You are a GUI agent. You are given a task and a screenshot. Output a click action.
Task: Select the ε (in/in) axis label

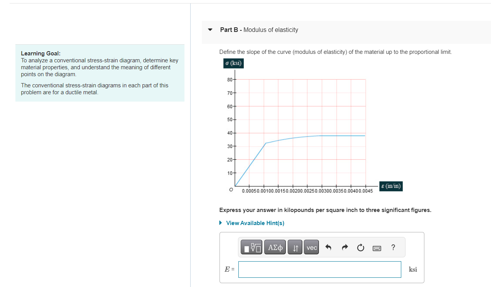click(x=390, y=186)
